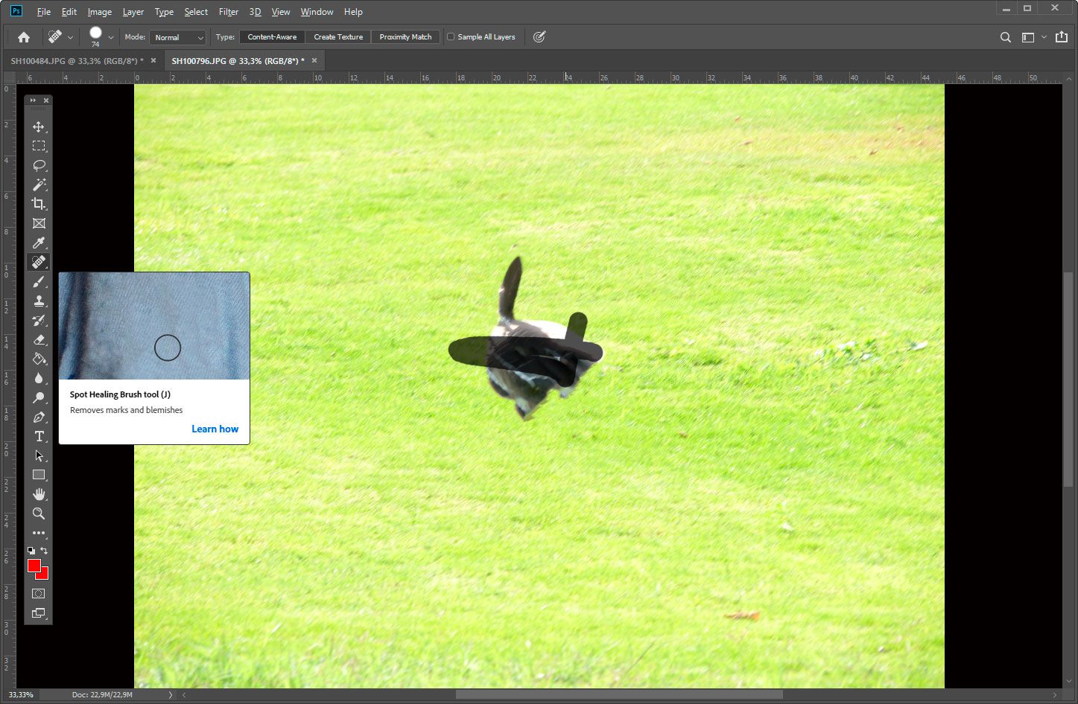Select the Clone Stamp tool
This screenshot has height=704, width=1078.
coord(39,301)
